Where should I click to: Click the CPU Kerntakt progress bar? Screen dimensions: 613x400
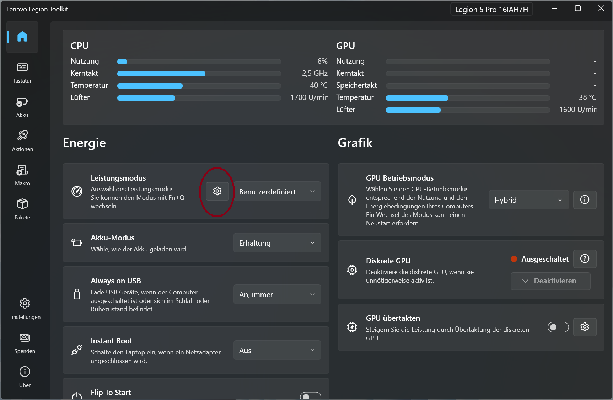click(x=199, y=74)
